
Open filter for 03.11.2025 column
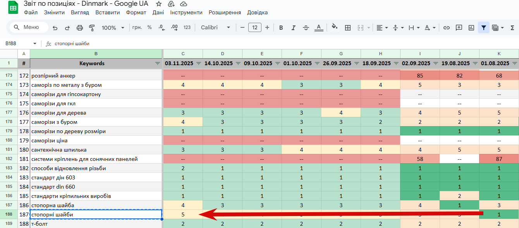(x=199, y=63)
